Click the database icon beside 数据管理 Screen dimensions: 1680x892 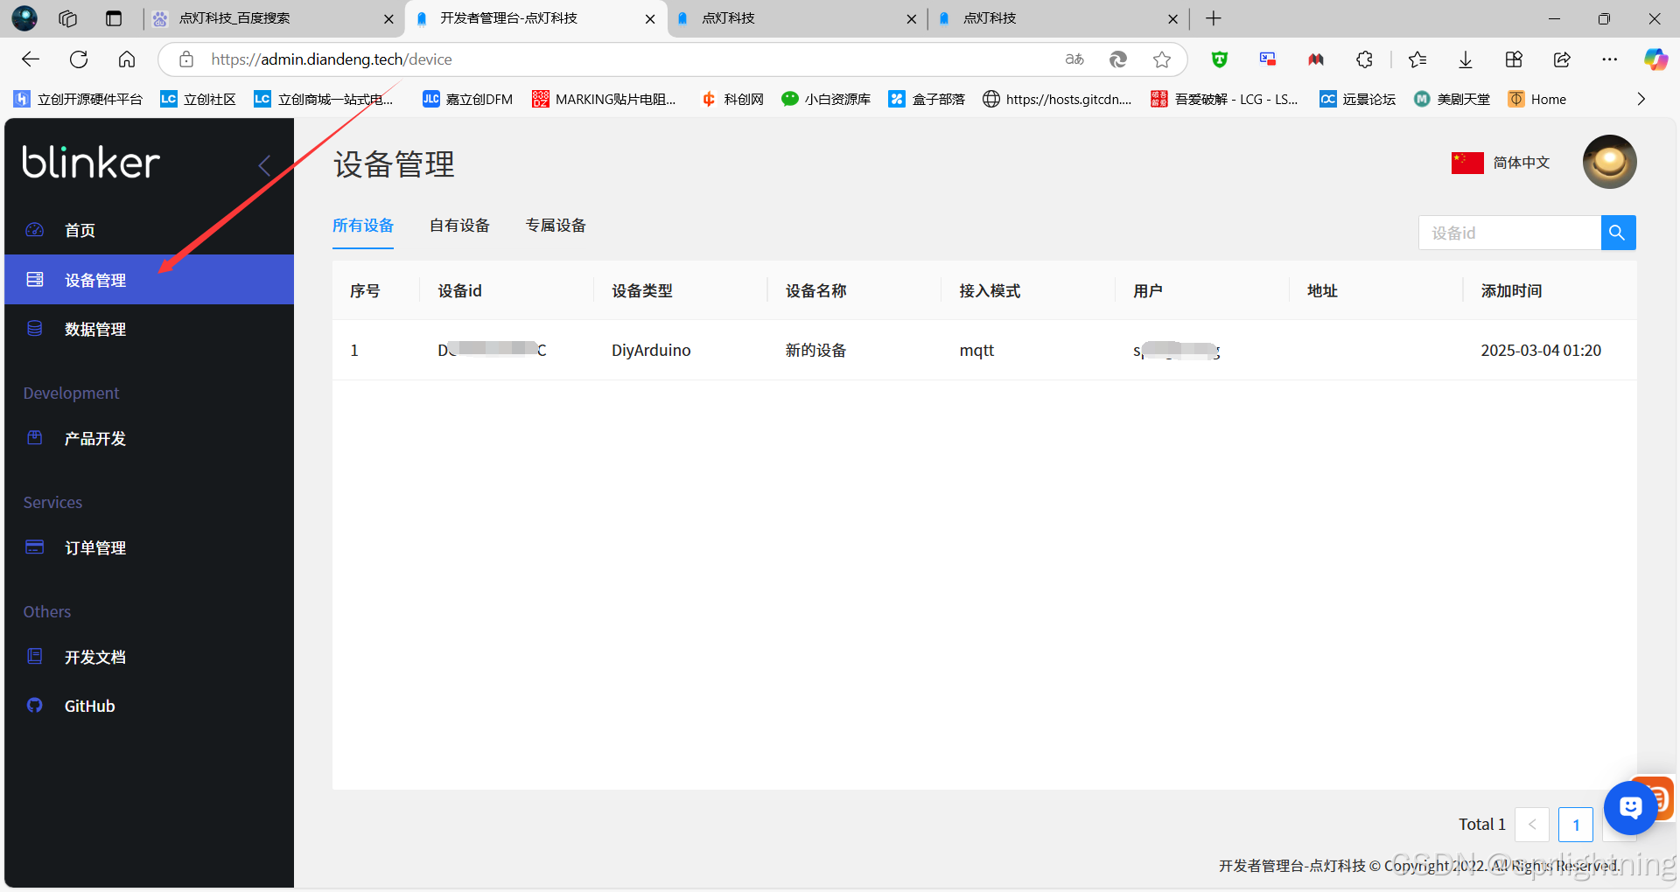[x=35, y=329]
